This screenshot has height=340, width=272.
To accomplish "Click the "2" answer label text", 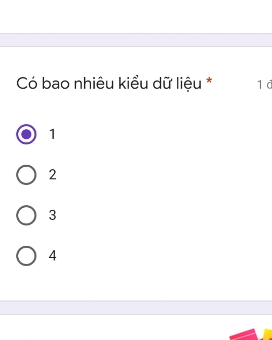I will (53, 175).
